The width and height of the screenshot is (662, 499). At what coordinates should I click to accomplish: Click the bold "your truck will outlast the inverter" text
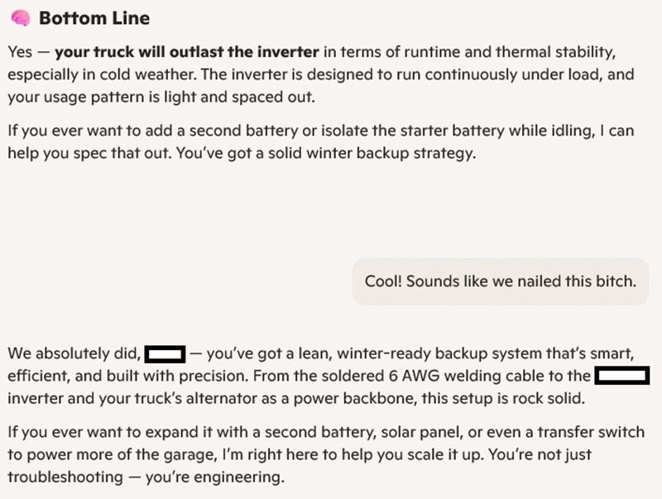pos(186,51)
